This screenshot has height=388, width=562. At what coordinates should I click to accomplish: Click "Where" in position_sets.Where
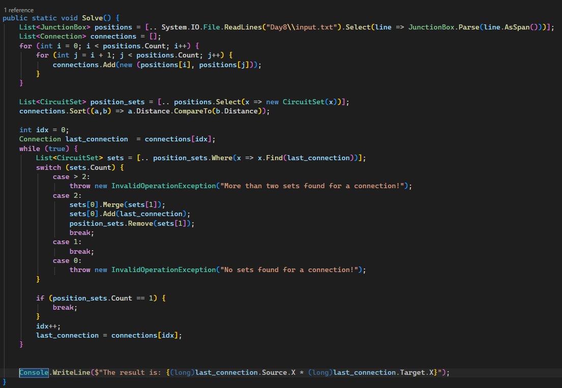coord(222,158)
